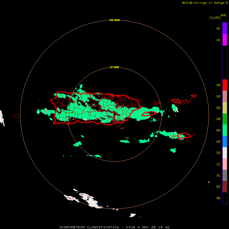The image size is (229, 229).
Task: Click the HHC product code label
Action: tap(224, 15)
